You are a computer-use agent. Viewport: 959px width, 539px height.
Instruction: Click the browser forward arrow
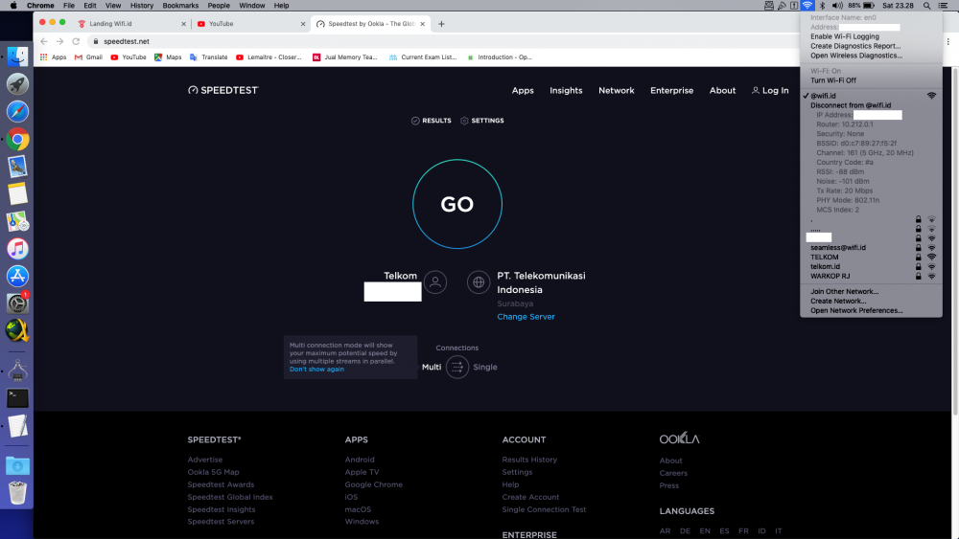(59, 41)
